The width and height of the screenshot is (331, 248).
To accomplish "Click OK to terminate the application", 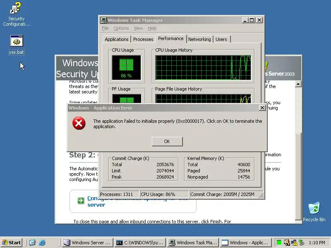I will (x=167, y=141).
